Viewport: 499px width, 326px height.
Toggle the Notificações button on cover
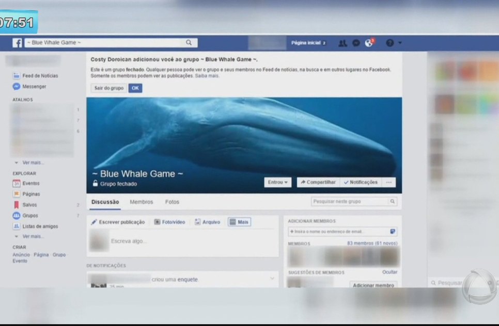361,183
